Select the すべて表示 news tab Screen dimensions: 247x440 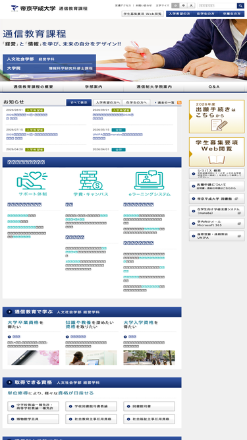(x=79, y=102)
